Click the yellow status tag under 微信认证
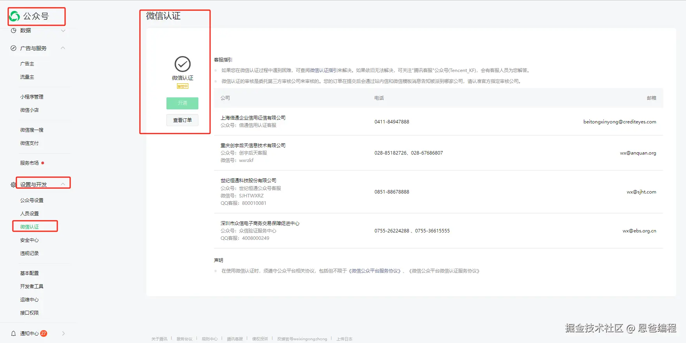The width and height of the screenshot is (686, 343). coord(182,86)
